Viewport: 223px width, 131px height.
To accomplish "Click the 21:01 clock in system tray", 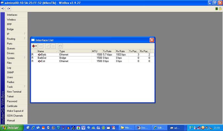I will [217, 128].
